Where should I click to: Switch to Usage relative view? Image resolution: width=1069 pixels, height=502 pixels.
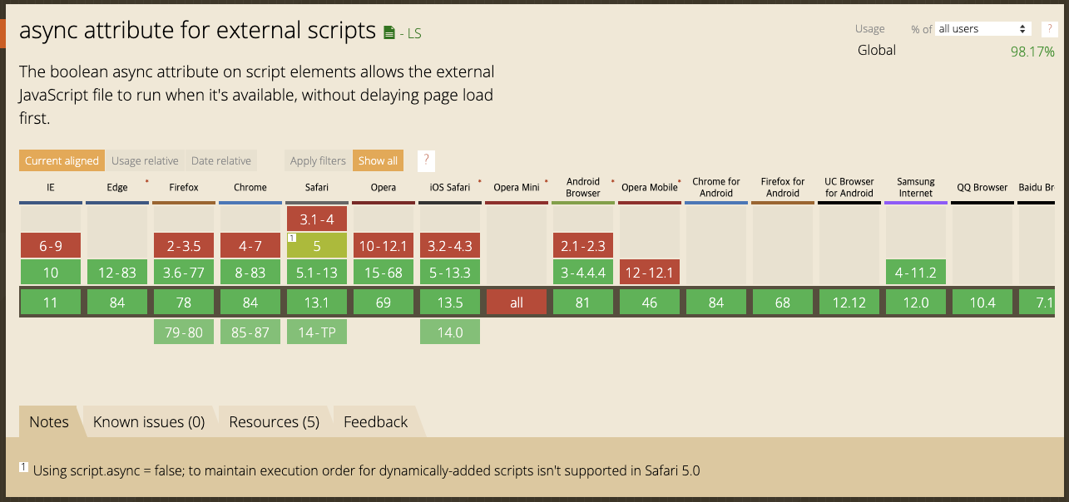pyautogui.click(x=145, y=160)
